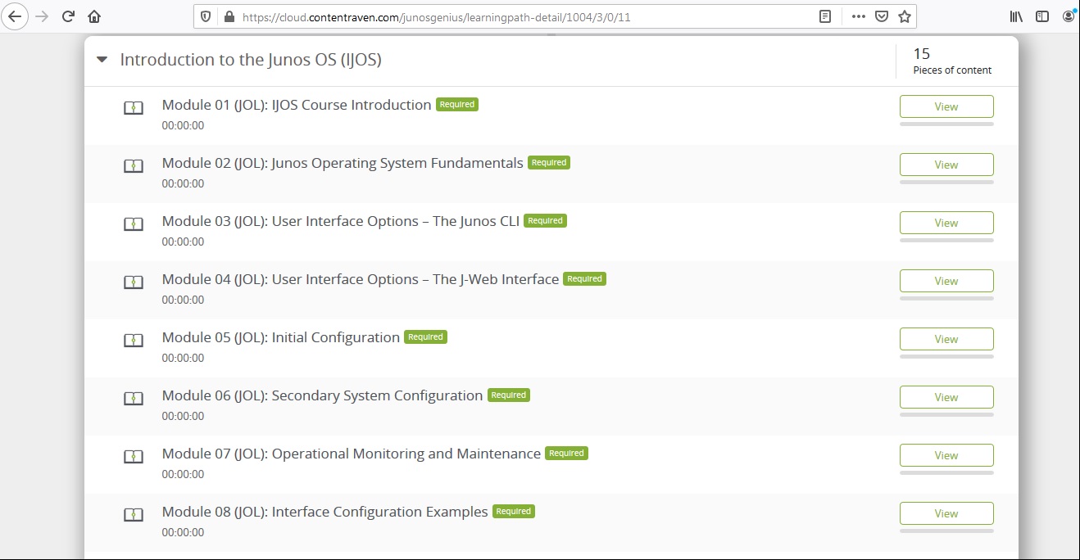
Task: Expand the back button history
Action: 15,15
